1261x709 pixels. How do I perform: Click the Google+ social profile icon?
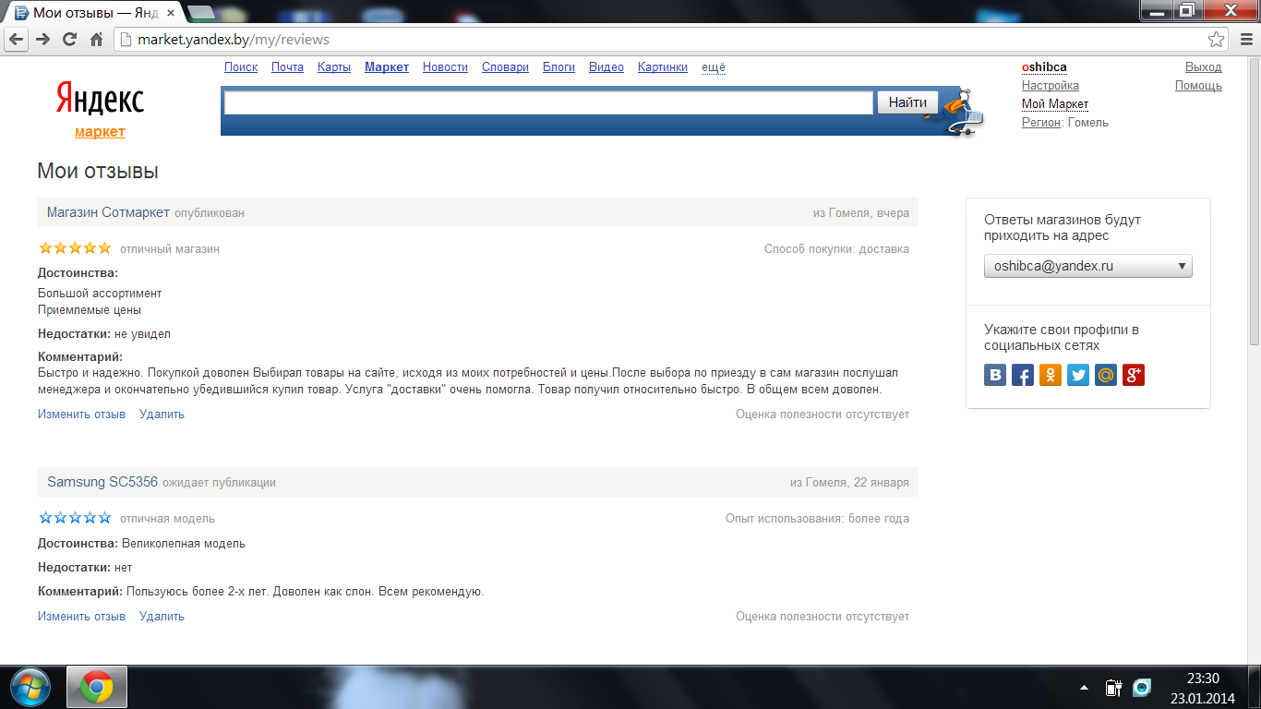(1134, 375)
